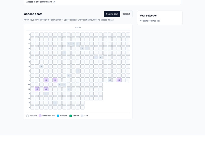The image size is (205, 142).
Task: Click the left sold seat in row M
Action: click(x=60, y=85)
